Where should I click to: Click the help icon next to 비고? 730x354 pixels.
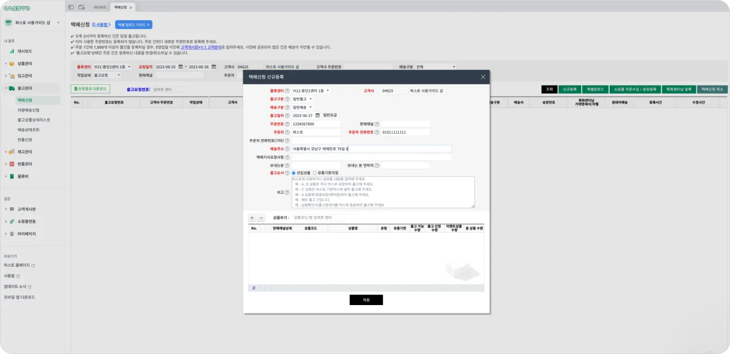(x=287, y=193)
